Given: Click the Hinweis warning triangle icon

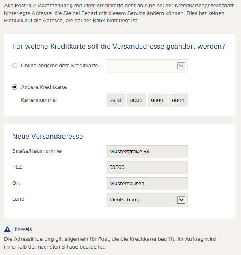Looking at the screenshot, I should [x=7, y=229].
